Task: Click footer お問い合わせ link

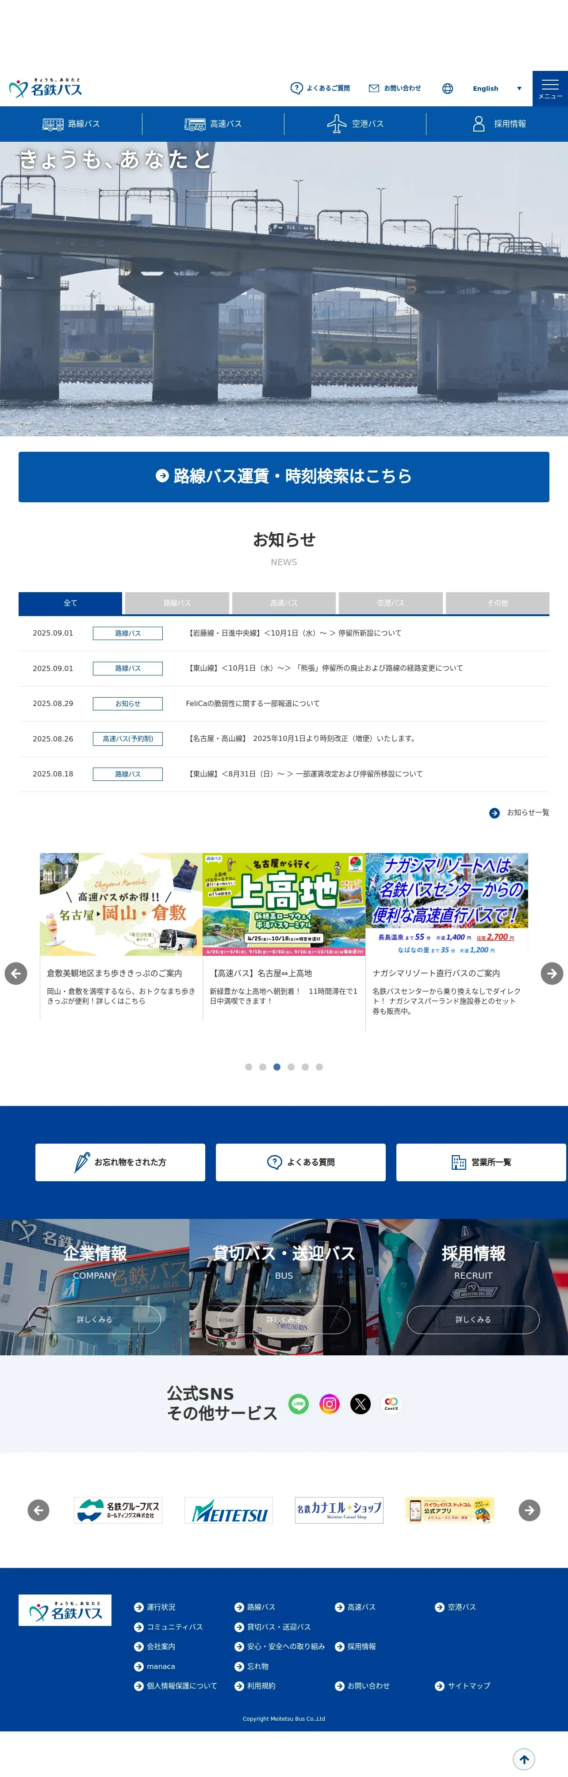Action: pyautogui.click(x=363, y=1686)
